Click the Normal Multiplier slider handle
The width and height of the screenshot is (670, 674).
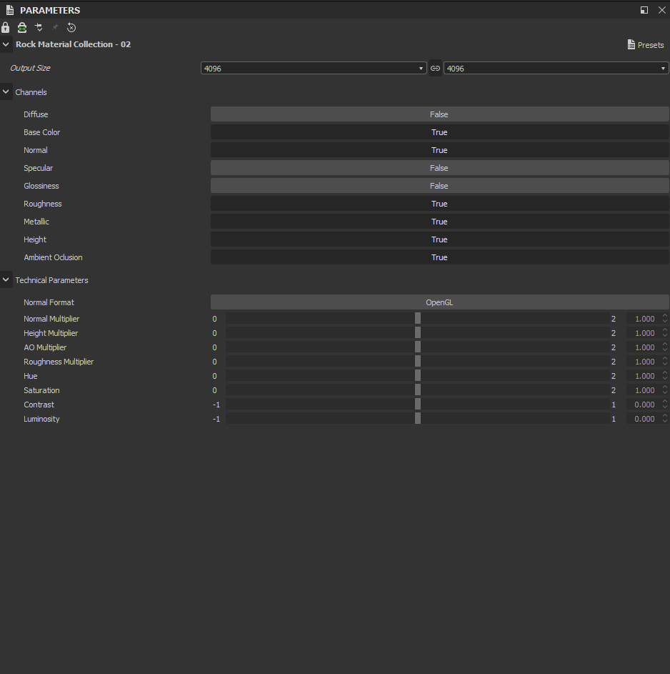coord(417,319)
